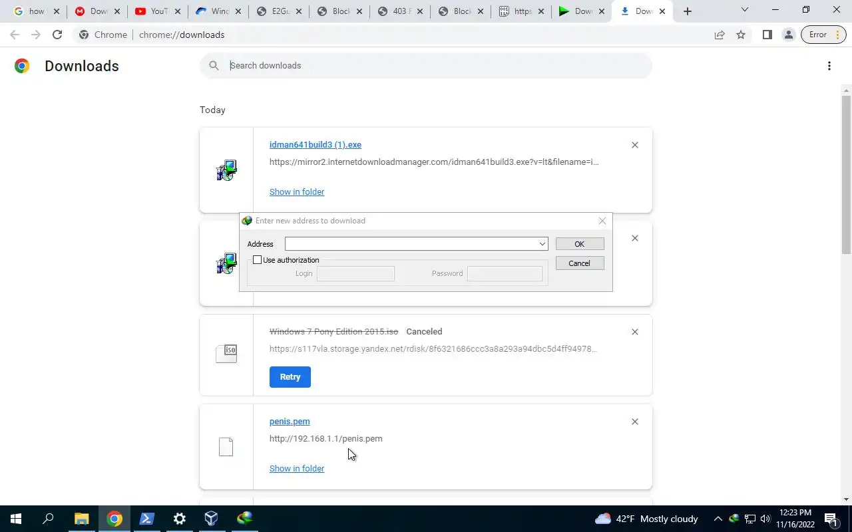Show hidden system tray icons
This screenshot has height=532, width=852.
(x=718, y=519)
